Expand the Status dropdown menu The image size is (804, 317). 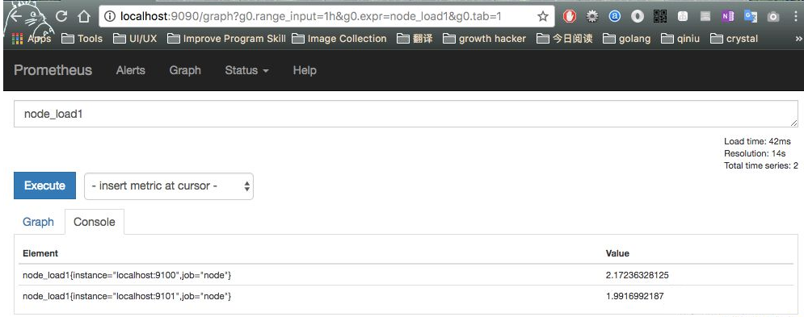click(246, 70)
